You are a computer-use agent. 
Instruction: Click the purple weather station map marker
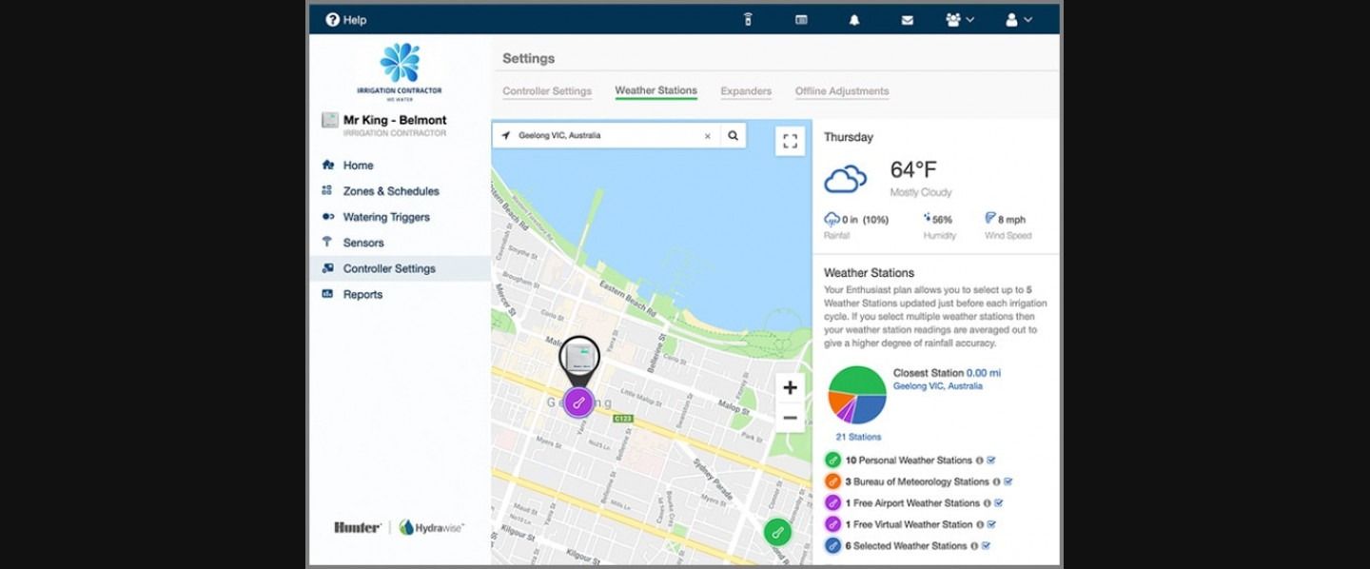pos(577,402)
